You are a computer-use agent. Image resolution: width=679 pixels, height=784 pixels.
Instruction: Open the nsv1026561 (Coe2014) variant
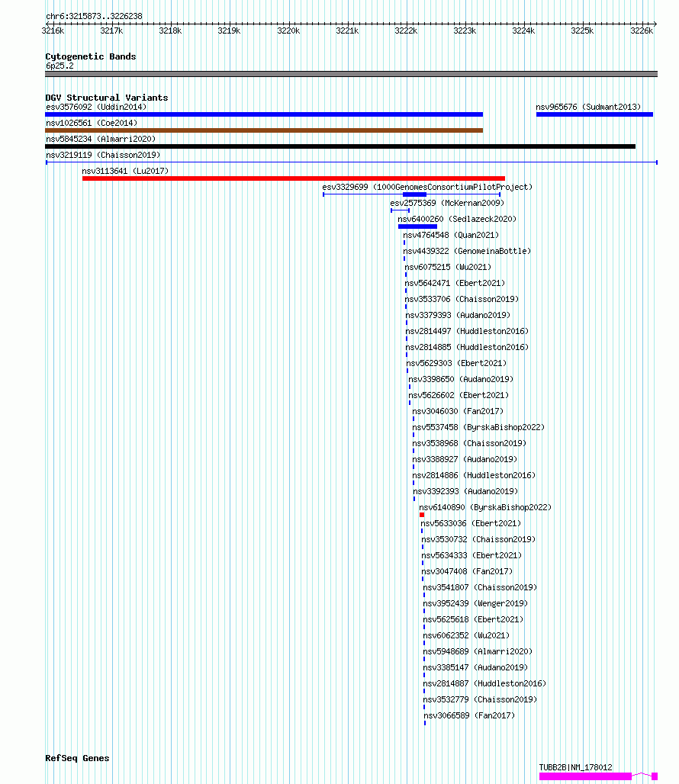pyautogui.click(x=92, y=123)
